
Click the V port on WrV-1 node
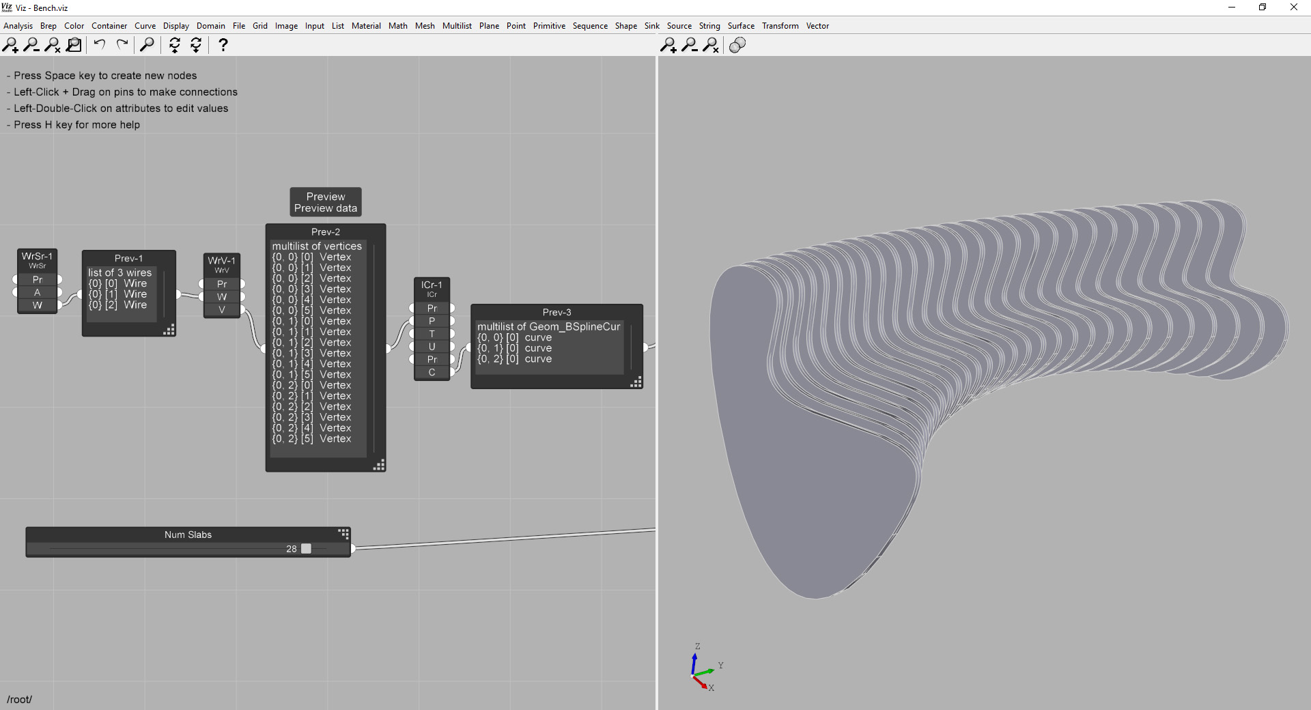pos(222,310)
